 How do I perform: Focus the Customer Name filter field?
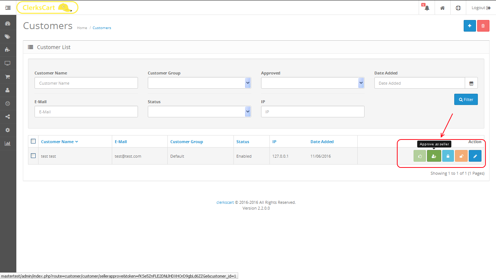point(86,83)
